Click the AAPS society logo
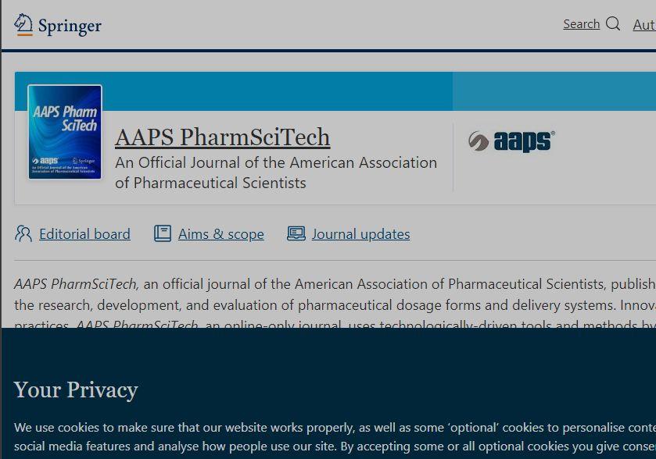Screen dimensions: 656x459 [x=511, y=142]
